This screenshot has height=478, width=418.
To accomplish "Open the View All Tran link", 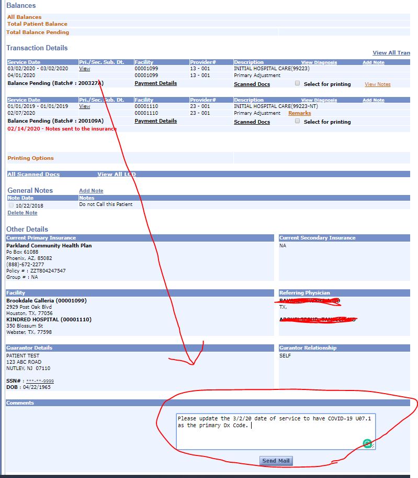I will pos(391,53).
